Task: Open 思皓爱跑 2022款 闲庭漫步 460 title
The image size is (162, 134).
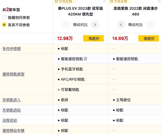Action: click(x=135, y=11)
